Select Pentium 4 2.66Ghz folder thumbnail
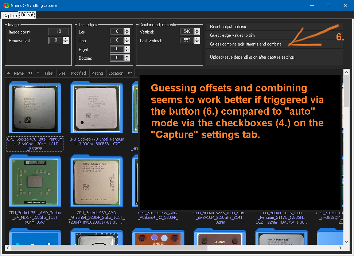This screenshot has width=354, height=256. click(x=35, y=107)
